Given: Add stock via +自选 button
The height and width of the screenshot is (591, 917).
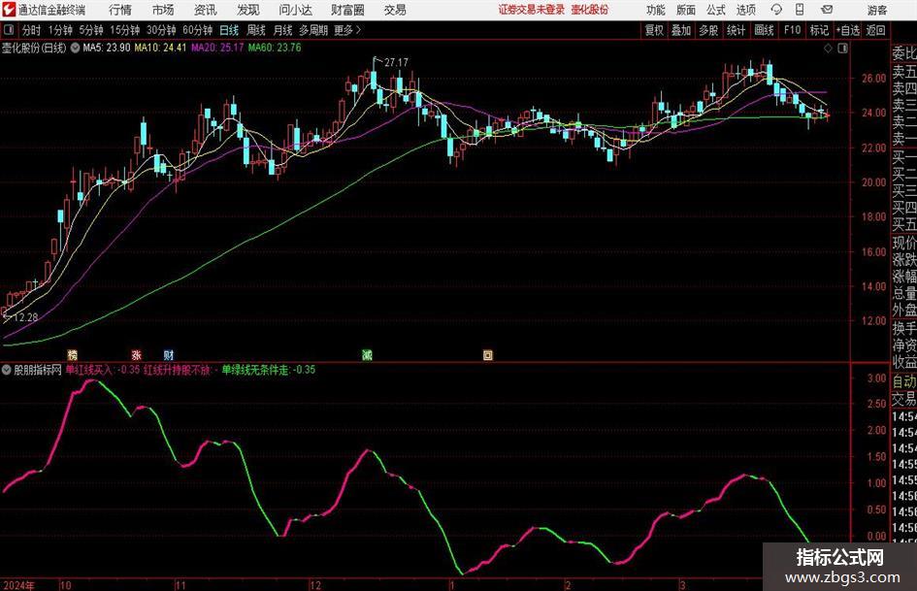Looking at the screenshot, I should [x=848, y=30].
